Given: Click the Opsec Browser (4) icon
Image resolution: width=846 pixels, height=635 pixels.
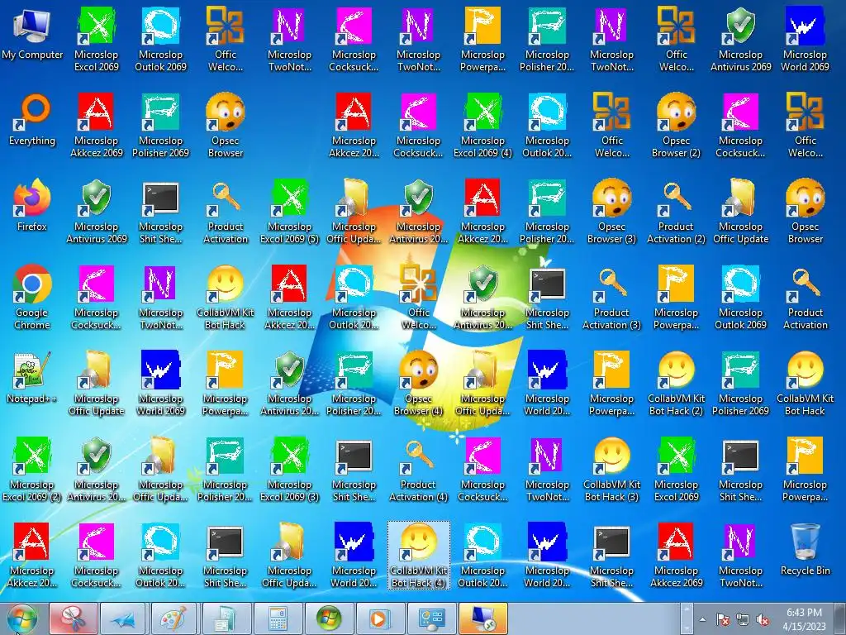Looking at the screenshot, I should pos(418,384).
